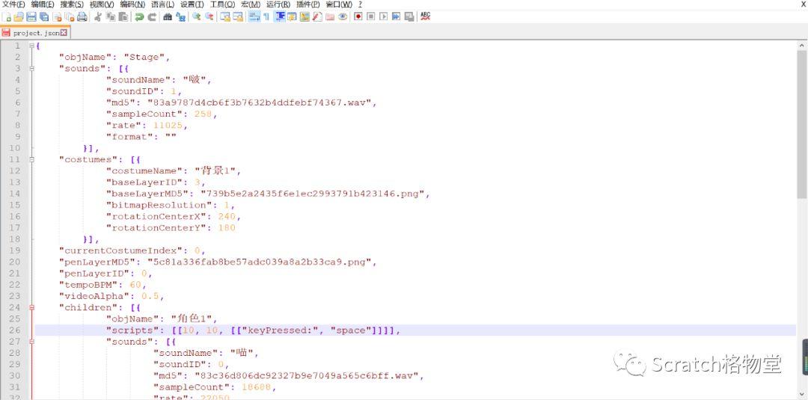Click the "videoAlpha": 0.5 line
The height and width of the screenshot is (400, 808).
(111, 296)
